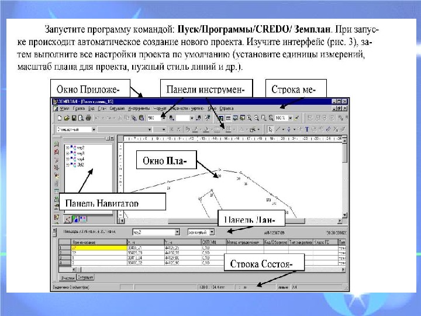Screen dimensions: 421x316
Task: Open the Вид menu
Action: pos(91,109)
